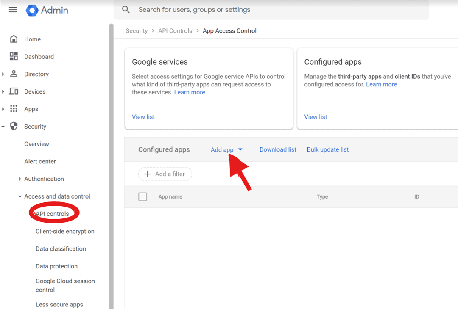Click Authentication label in sidebar
Image resolution: width=458 pixels, height=309 pixels.
[x=44, y=179]
